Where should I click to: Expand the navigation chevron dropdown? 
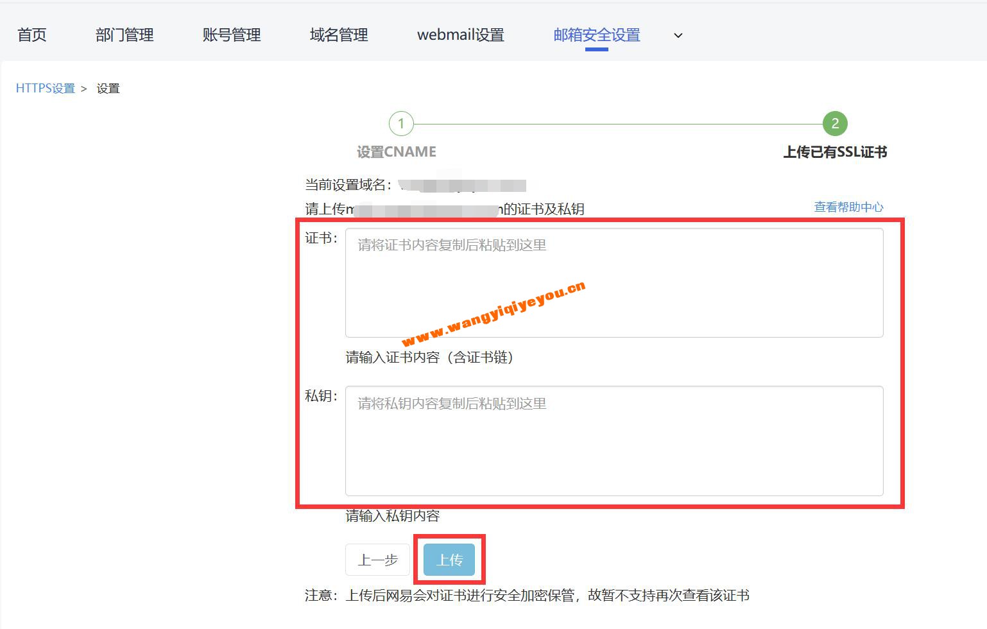(678, 35)
